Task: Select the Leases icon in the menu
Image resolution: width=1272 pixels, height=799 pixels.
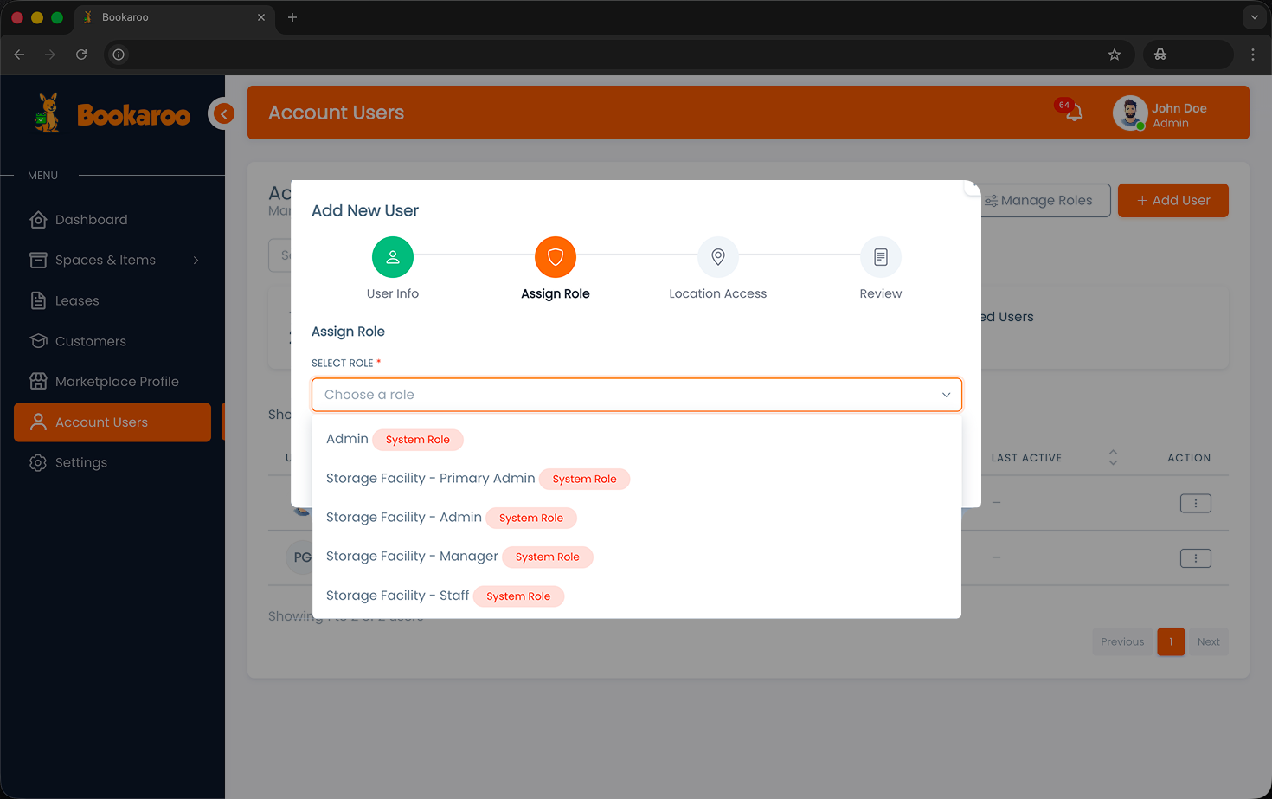Action: (38, 300)
